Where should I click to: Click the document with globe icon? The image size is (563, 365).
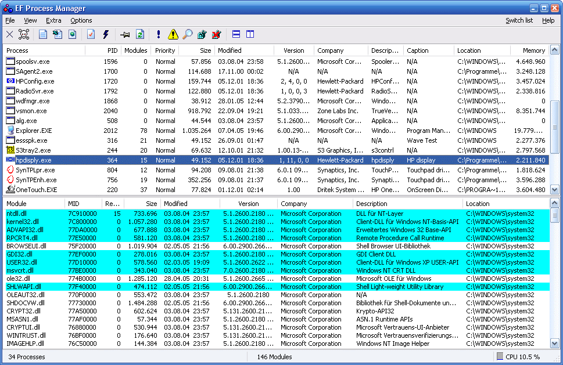72,34
